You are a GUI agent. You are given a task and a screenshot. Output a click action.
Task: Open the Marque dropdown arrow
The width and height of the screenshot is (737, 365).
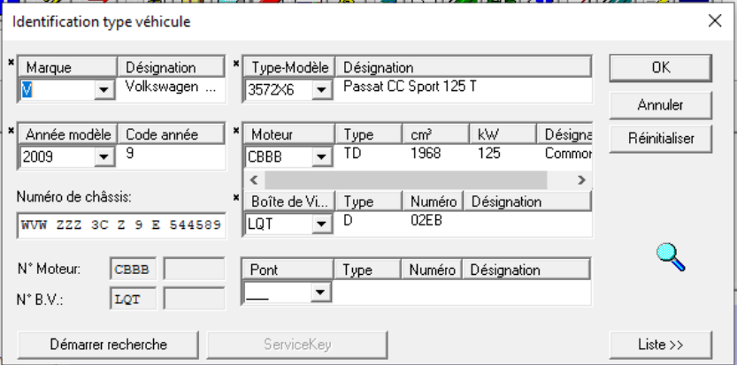[104, 89]
